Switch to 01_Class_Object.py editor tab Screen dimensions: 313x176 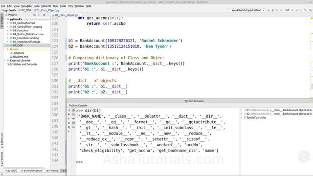(x=67, y=15)
